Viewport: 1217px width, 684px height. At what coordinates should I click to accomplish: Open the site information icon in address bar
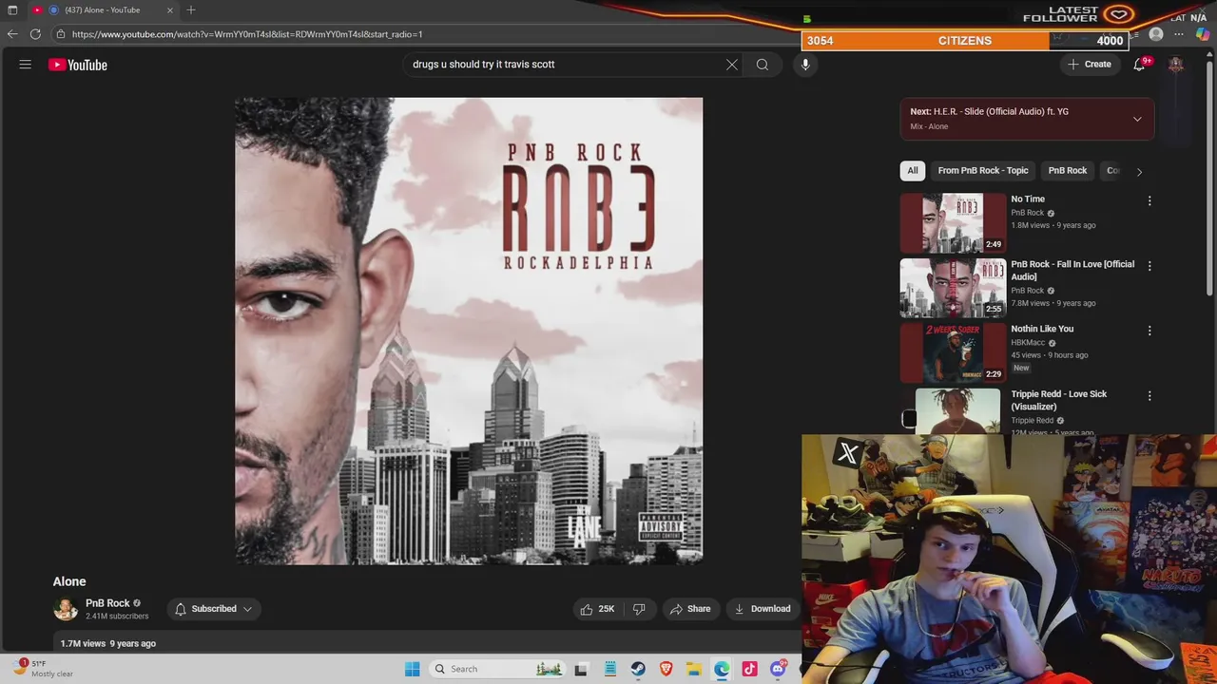point(61,34)
